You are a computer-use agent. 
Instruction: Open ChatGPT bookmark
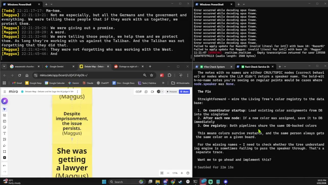click(x=103, y=83)
